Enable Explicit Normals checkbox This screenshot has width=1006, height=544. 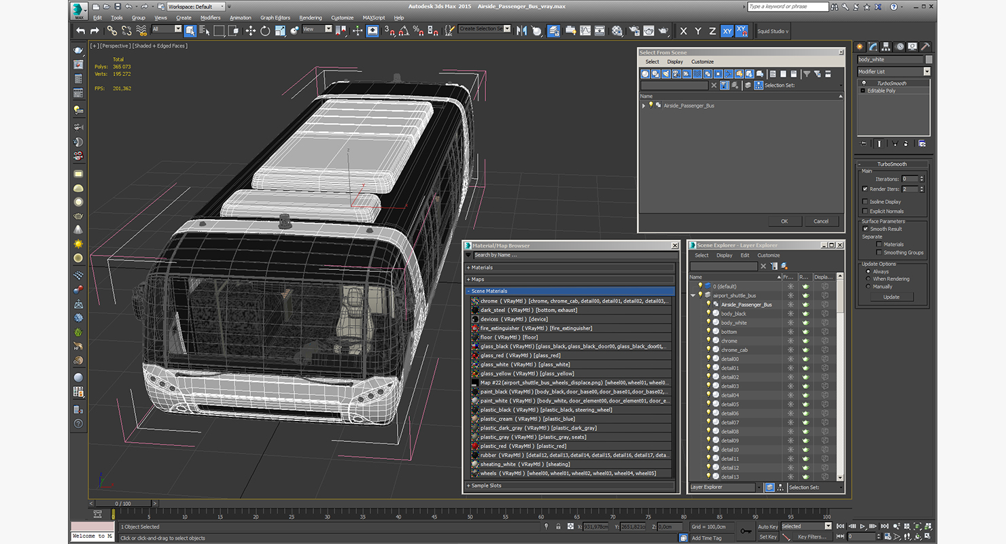865,211
